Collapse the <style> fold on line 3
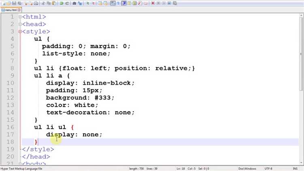The image size is (304, 171). [20, 32]
